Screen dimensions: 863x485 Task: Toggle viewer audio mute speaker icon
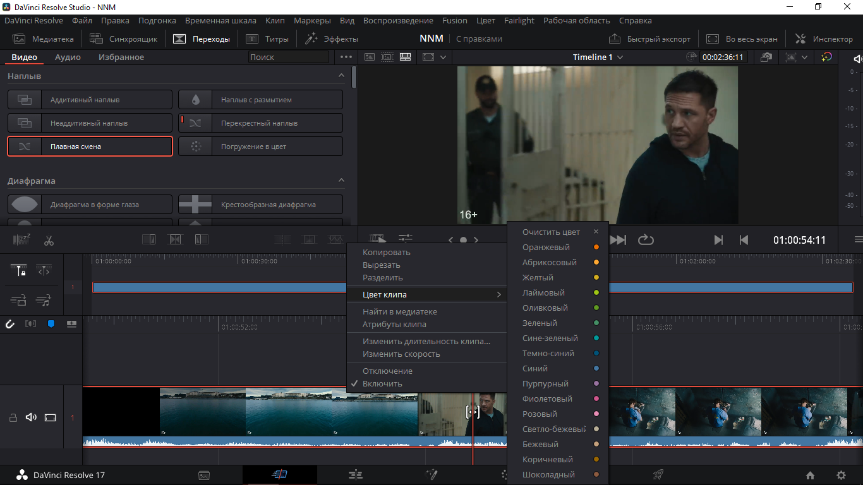[x=857, y=58]
